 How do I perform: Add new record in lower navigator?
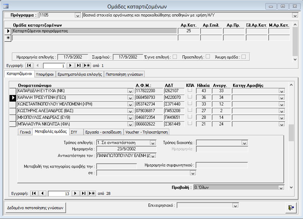tap(92, 193)
